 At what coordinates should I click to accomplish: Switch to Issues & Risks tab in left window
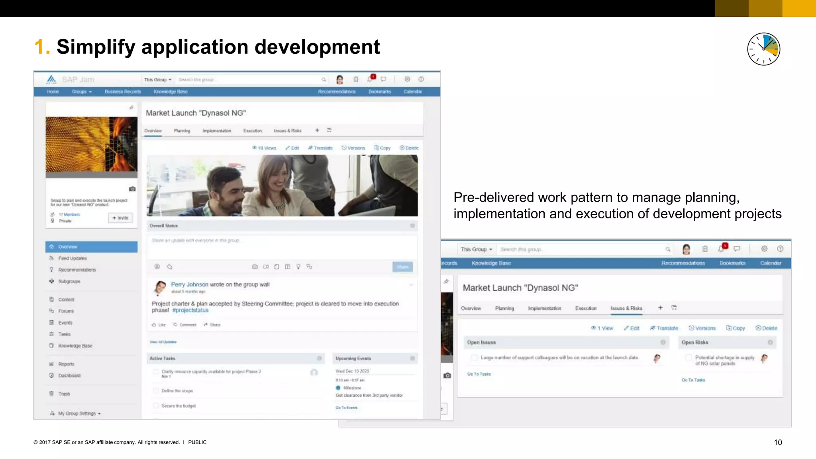pos(288,131)
